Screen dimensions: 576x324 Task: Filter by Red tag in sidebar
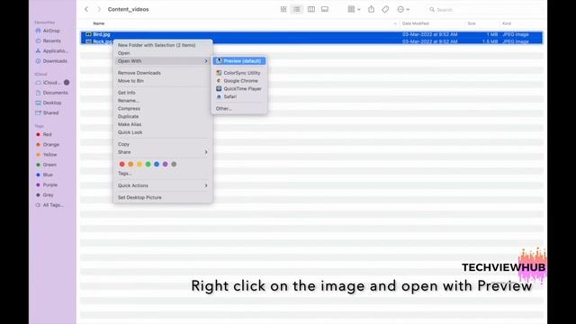(47, 134)
